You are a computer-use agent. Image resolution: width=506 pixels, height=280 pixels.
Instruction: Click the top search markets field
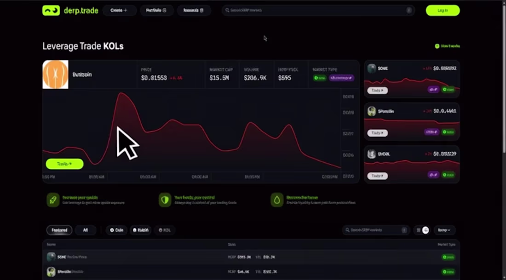[x=318, y=10]
